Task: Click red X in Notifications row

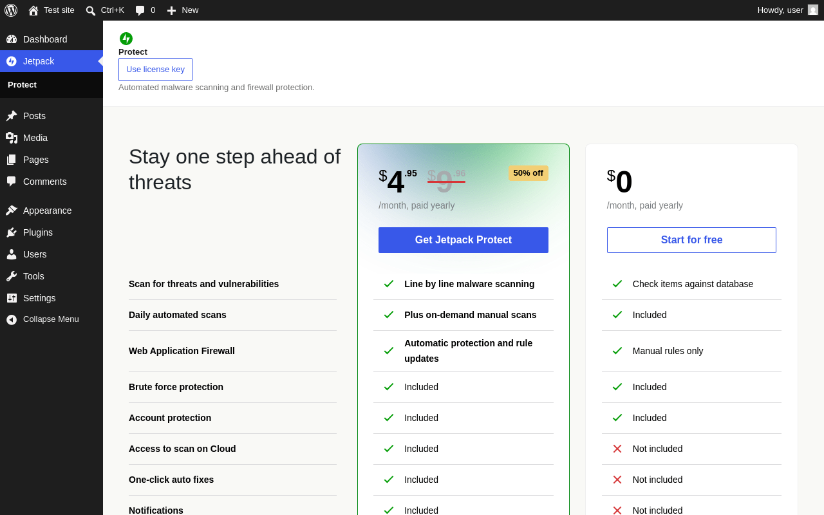Action: 617,510
